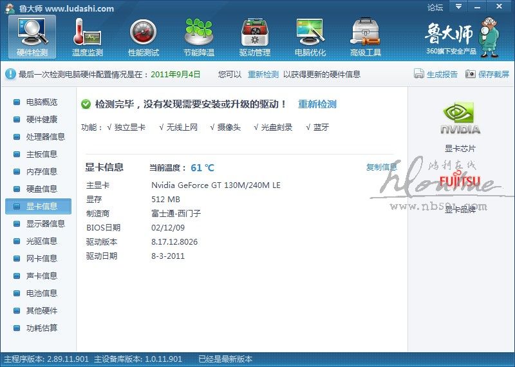The image size is (515, 367).
Task: Click 主设备库版本 1.0.11.901 in the status bar
Action: (x=138, y=359)
